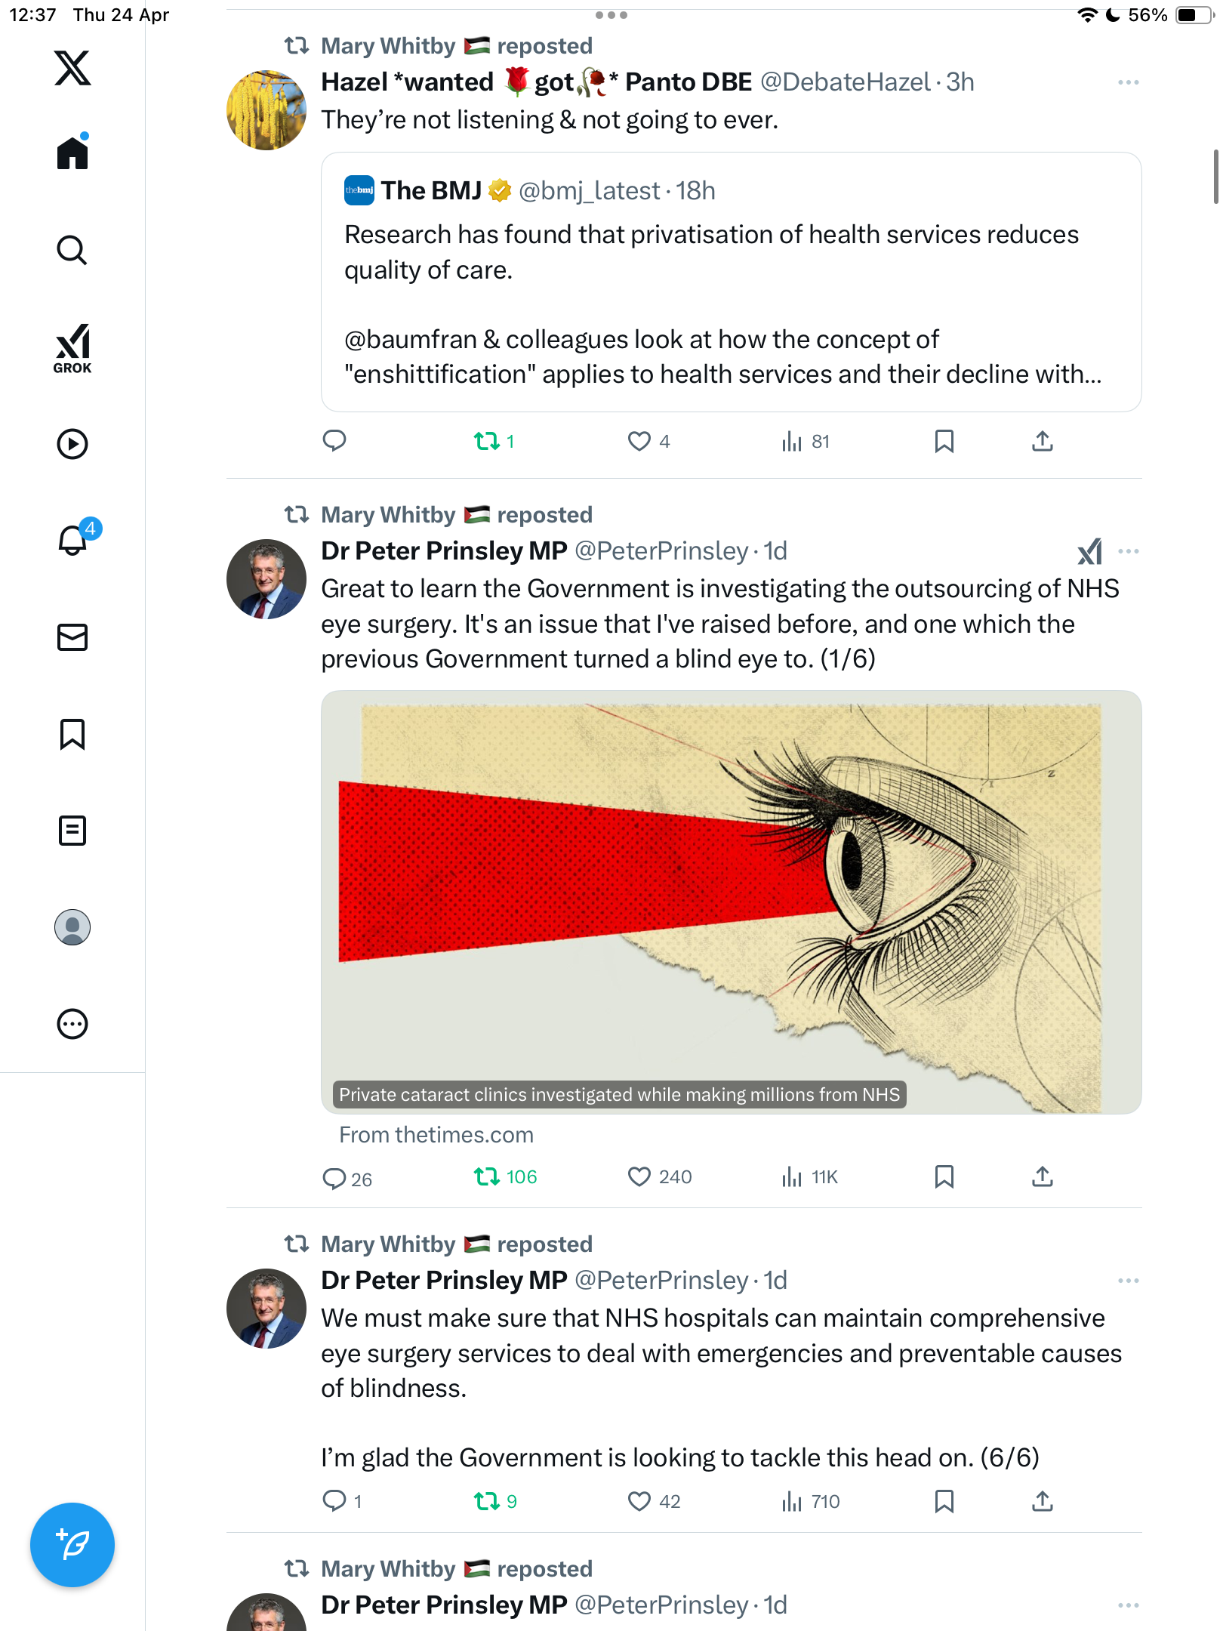Image resolution: width=1223 pixels, height=1631 pixels.
Task: Open Grok from the sidebar
Action: [x=72, y=348]
